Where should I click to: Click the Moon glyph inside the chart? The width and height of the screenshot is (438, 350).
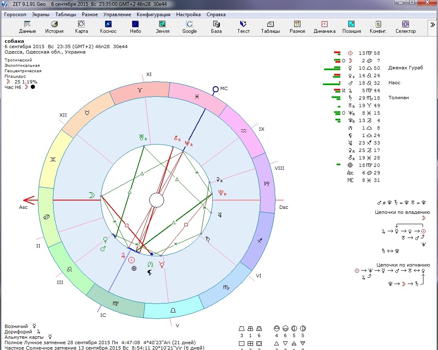[91, 195]
